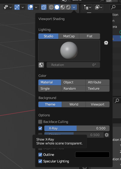Switch to Solid viewport shading
The image size is (121, 169).
(x=57, y=7)
